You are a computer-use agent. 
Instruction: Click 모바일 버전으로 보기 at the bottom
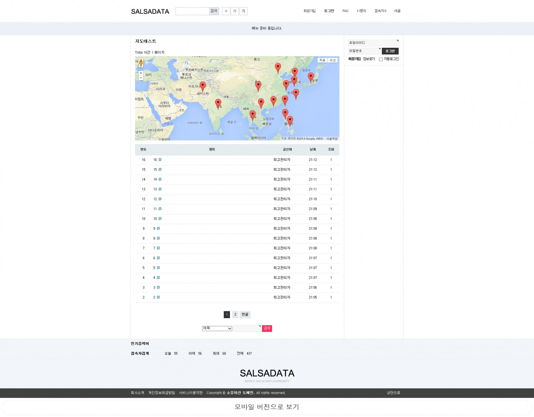coord(267,407)
